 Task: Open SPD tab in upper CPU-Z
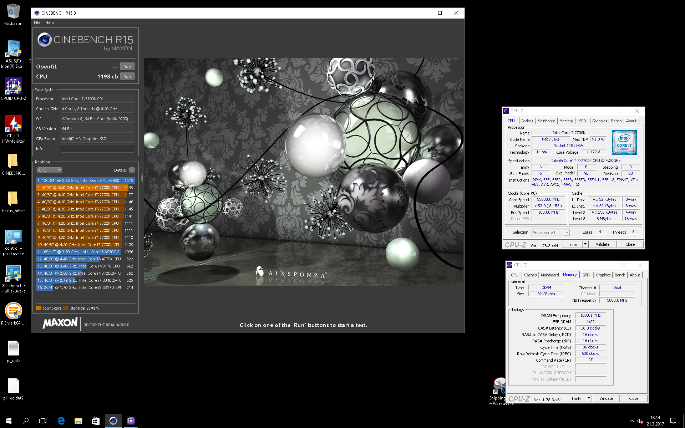tap(582, 121)
